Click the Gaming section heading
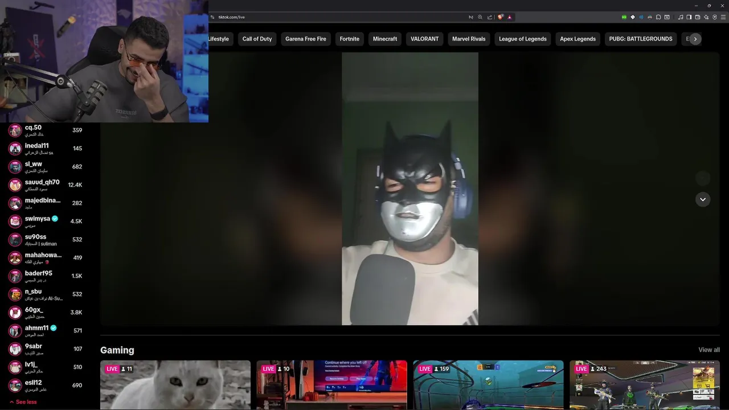729x410 pixels. point(117,350)
